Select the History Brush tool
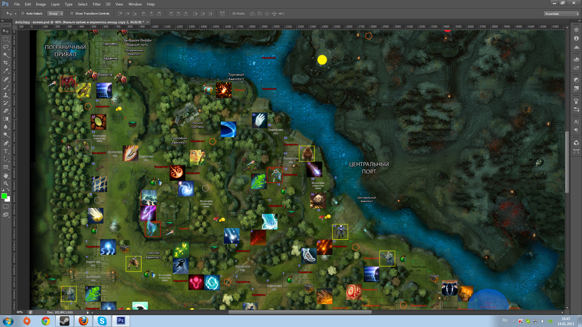Image resolution: width=582 pixels, height=327 pixels. pos(6,103)
